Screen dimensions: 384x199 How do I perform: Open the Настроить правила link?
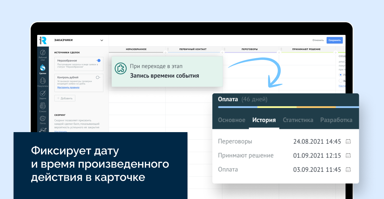point(68,87)
